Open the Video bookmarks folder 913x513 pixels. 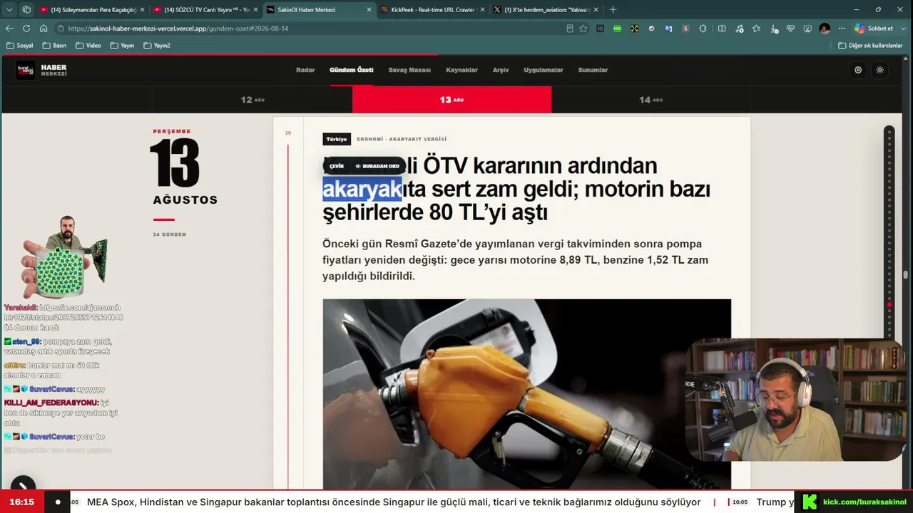(88, 46)
